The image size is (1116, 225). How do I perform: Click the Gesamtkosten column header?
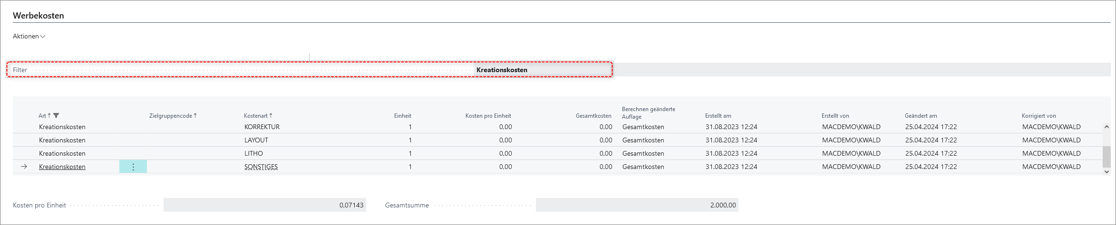pyautogui.click(x=593, y=116)
